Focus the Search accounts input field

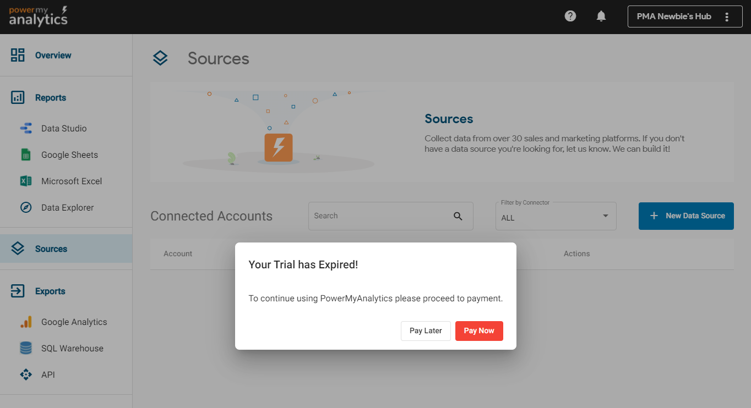coord(381,216)
